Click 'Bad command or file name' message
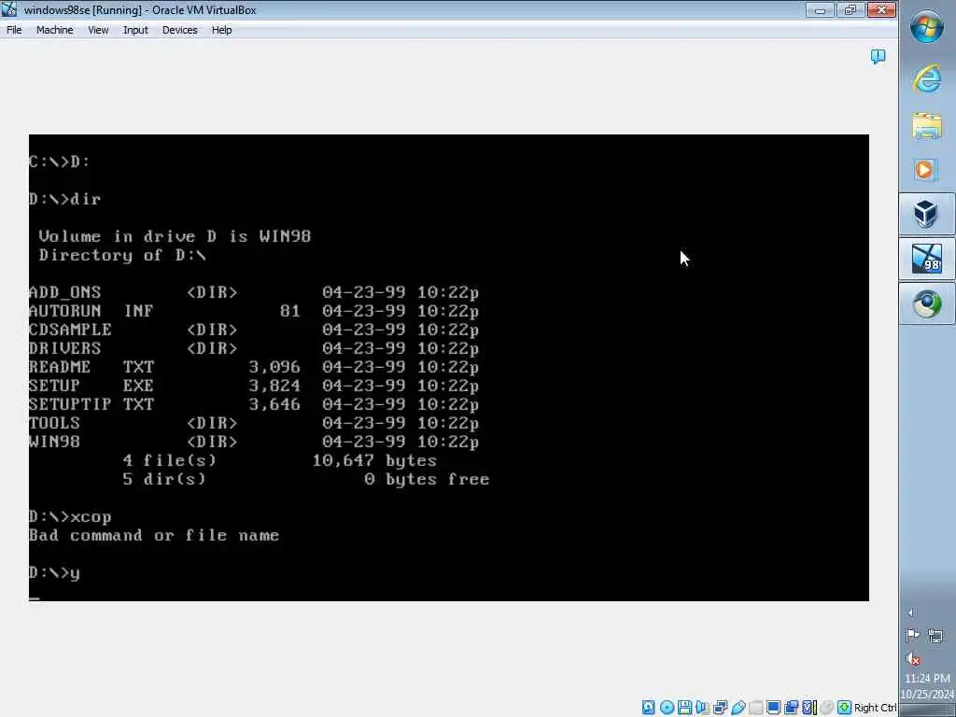The width and height of the screenshot is (956, 717). coord(154,535)
